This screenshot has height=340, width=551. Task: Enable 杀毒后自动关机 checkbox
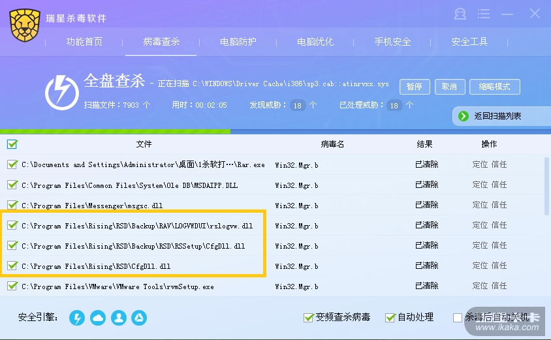458,318
